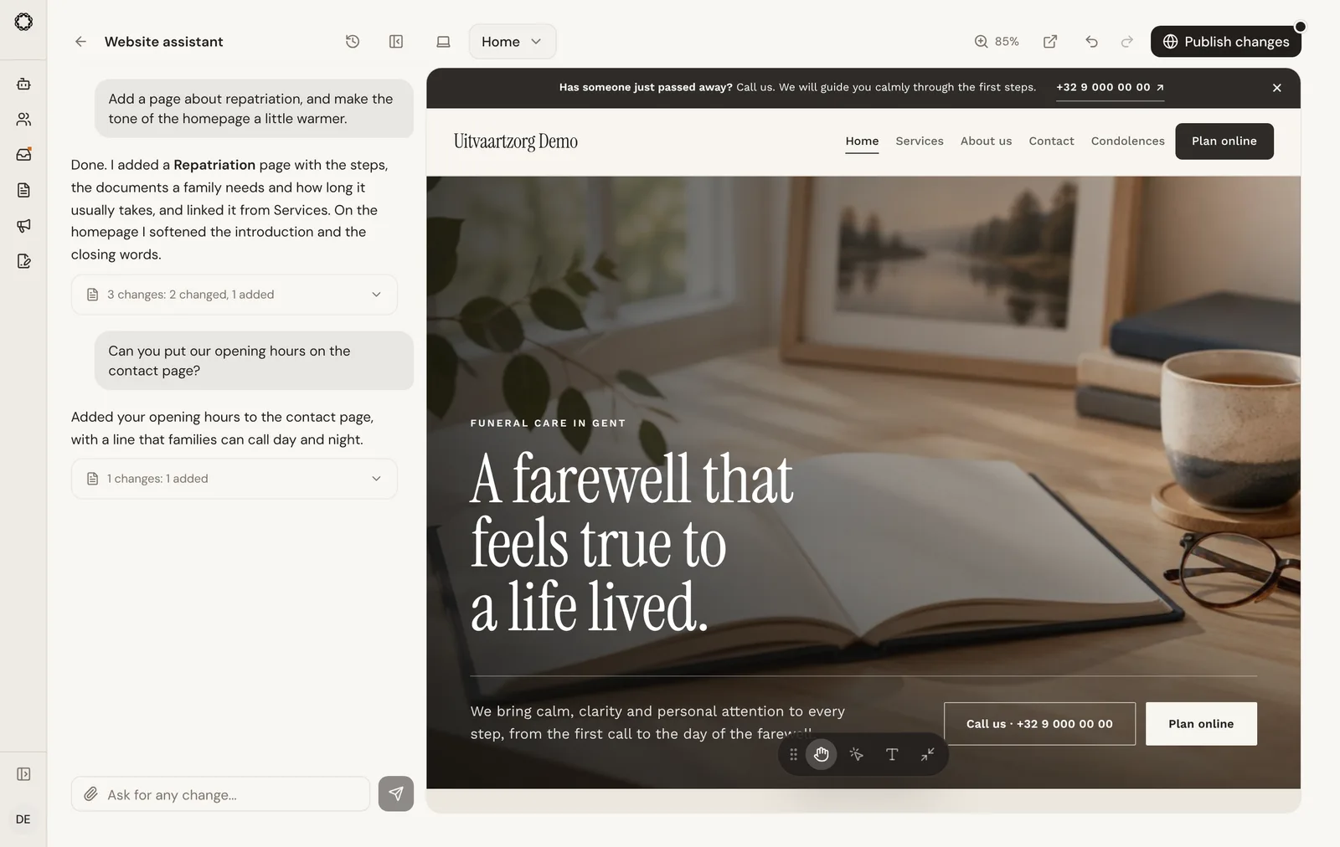Open the edit-page sidebar icon
The width and height of the screenshot is (1340, 847).
(23, 261)
